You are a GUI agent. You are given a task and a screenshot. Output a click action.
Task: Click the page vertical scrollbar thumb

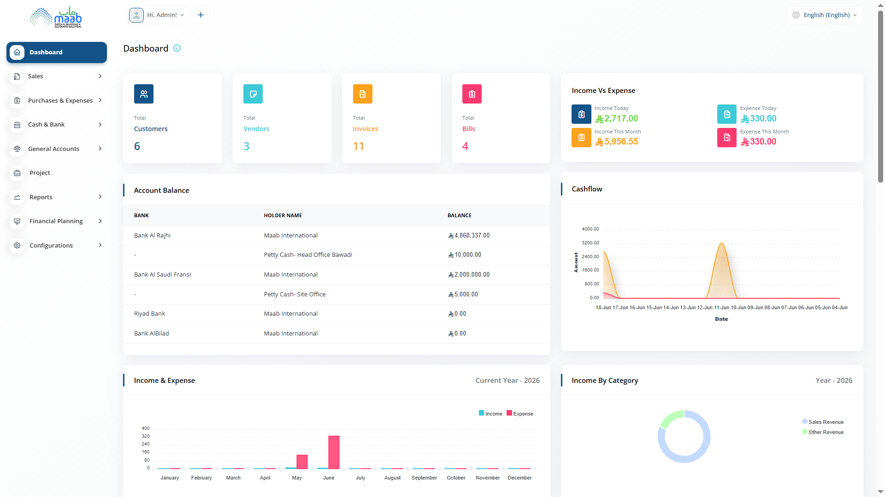tap(880, 97)
